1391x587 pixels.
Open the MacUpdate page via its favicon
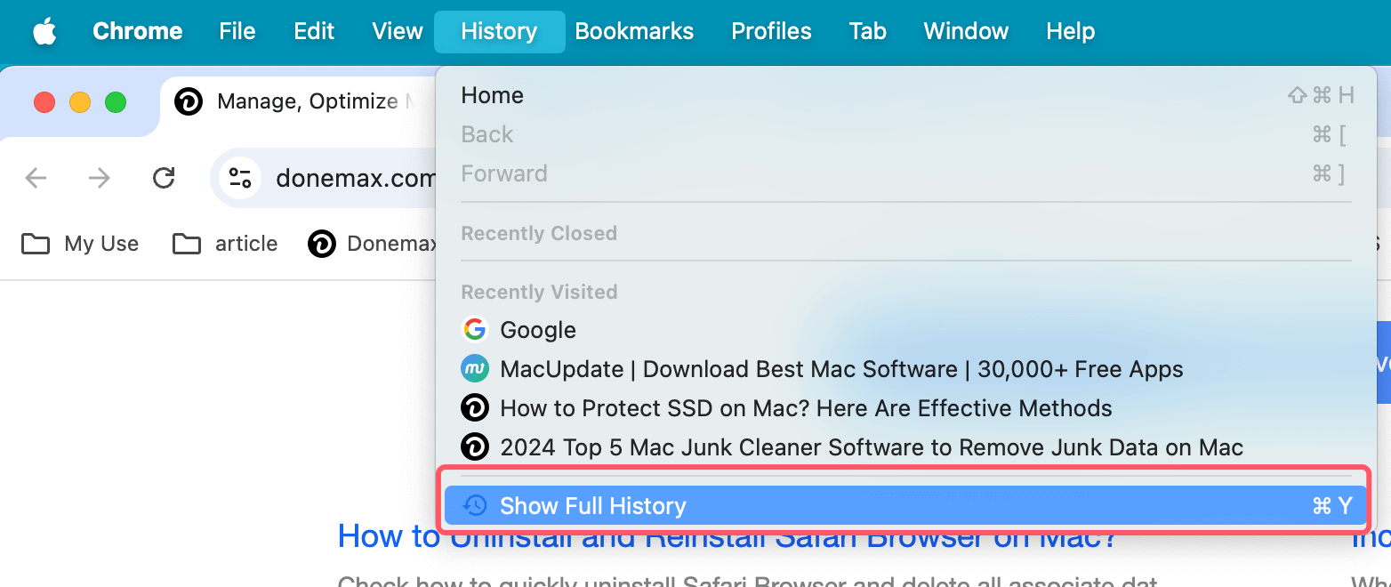tap(475, 368)
